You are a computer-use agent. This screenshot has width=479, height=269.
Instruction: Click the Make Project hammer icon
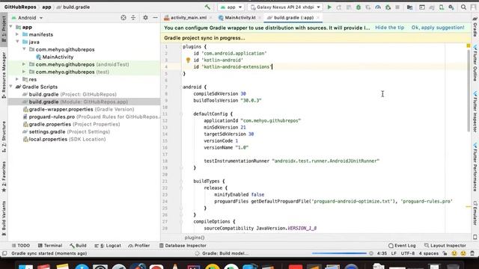tap(208, 7)
